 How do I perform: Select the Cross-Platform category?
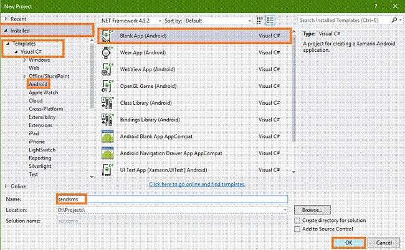click(45, 109)
